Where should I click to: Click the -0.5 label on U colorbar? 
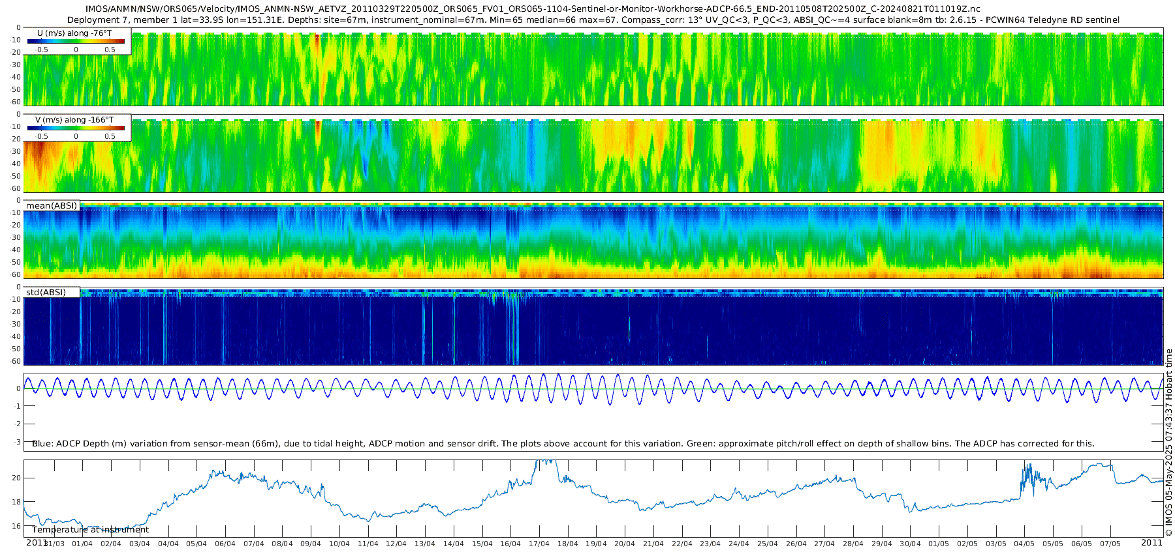click(x=41, y=50)
